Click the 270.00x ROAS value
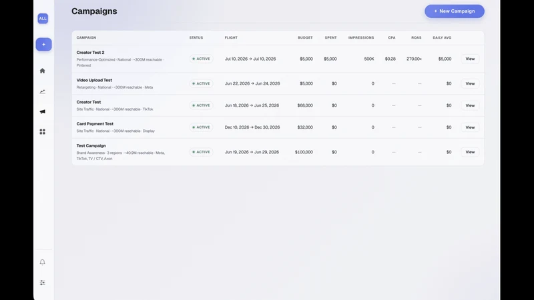The image size is (534, 300). pyautogui.click(x=414, y=59)
